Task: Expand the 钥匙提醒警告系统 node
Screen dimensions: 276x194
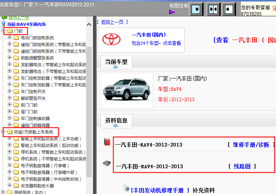Action: [x=9, y=58]
